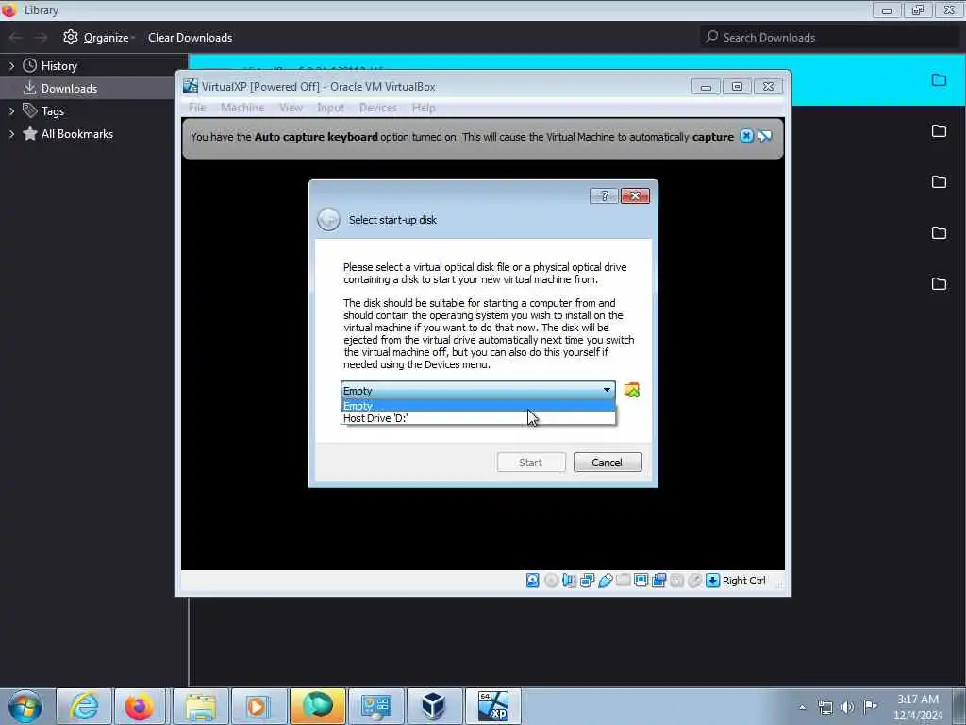Click the don't-show-again notification icon

(764, 136)
